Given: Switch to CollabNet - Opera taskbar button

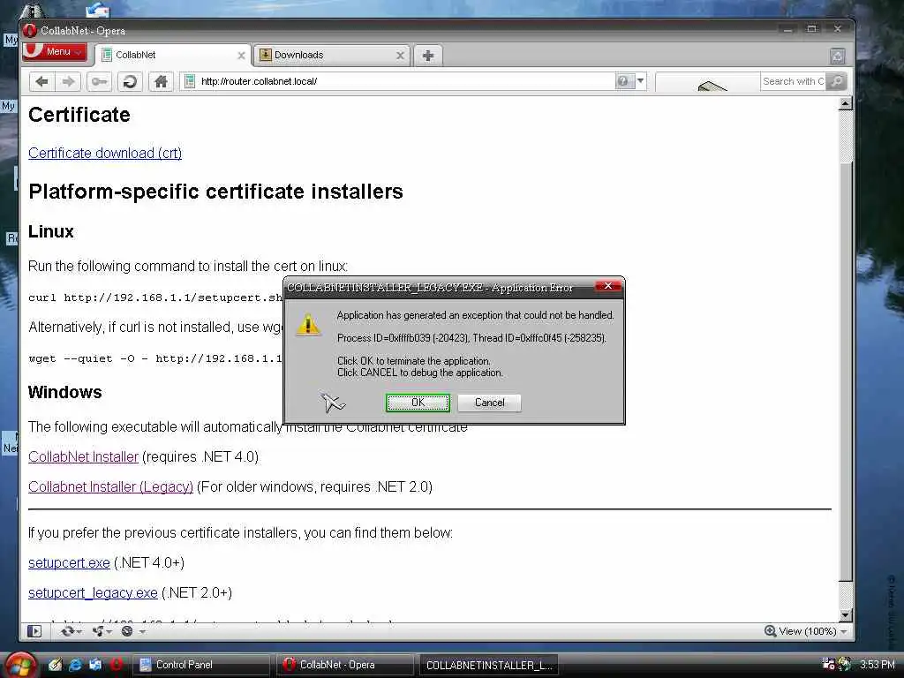Looking at the screenshot, I should click(345, 666).
